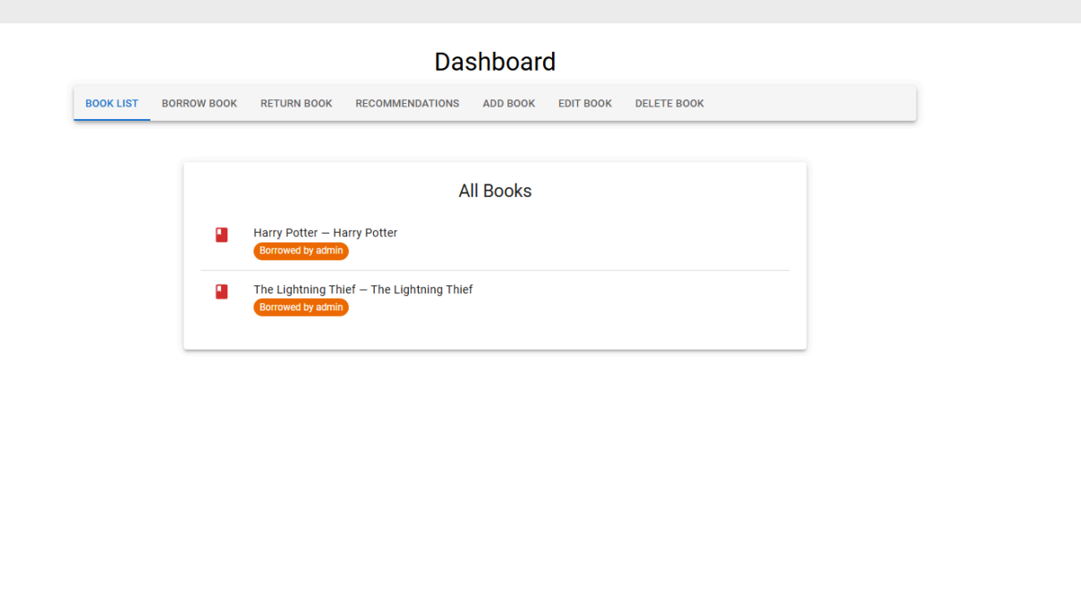The height and width of the screenshot is (595, 1081).
Task: Click the 'Borrowed by admin' chip under Harry Potter
Action: (x=301, y=251)
